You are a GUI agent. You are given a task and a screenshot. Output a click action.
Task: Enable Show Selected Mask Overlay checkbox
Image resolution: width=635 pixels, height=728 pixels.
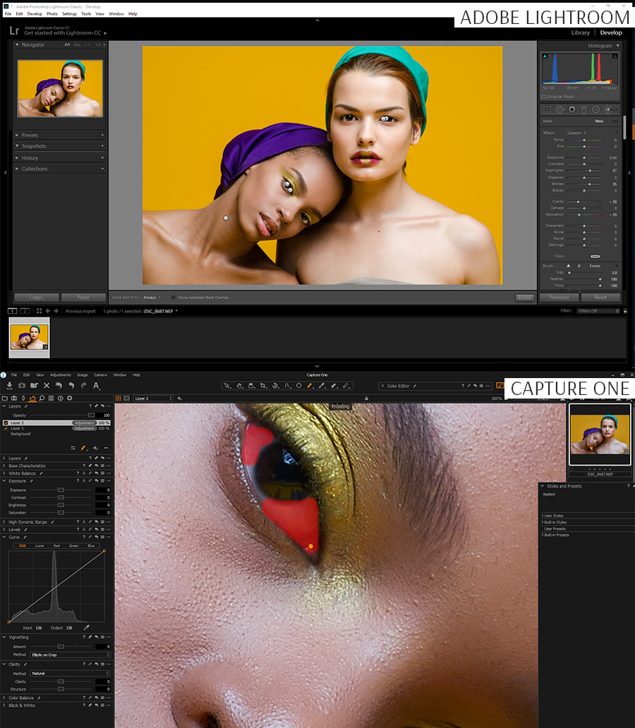click(174, 298)
